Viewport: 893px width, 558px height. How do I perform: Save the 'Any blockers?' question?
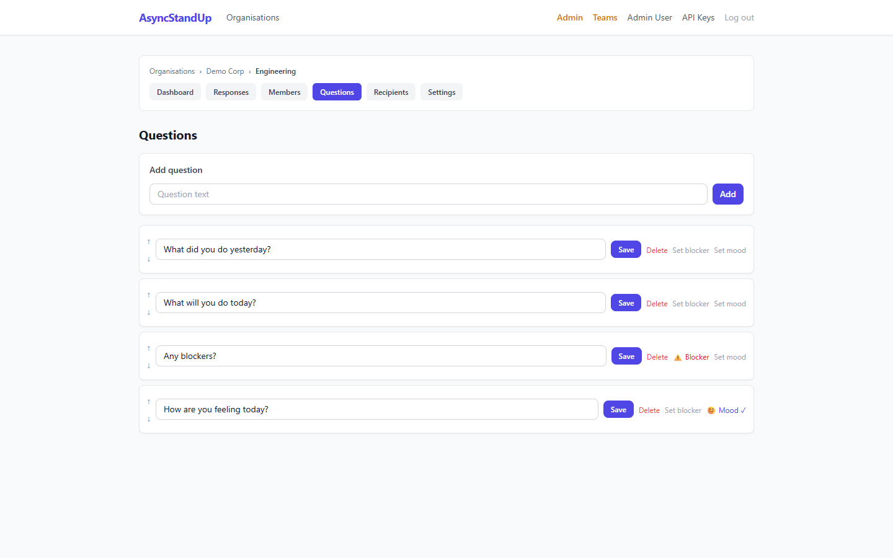[x=626, y=356]
